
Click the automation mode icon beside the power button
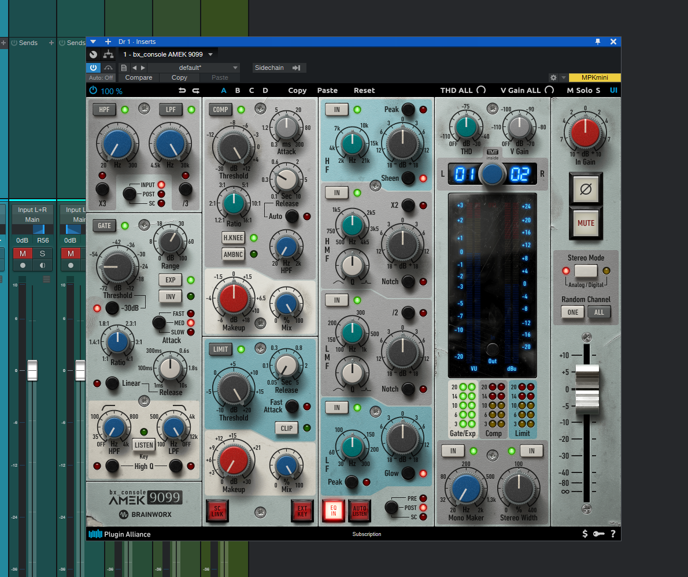coord(108,68)
